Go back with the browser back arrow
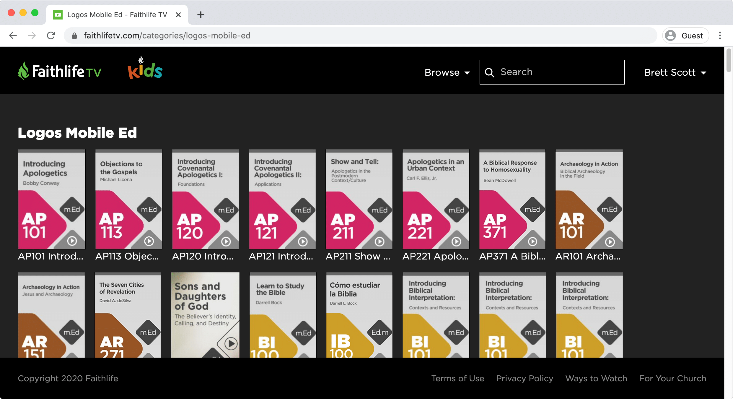 point(13,35)
